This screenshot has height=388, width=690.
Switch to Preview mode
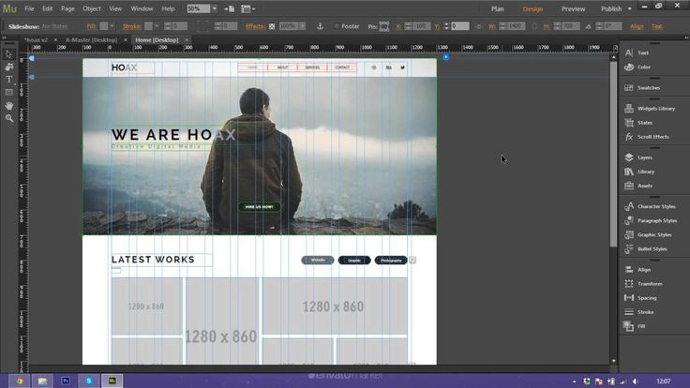click(x=573, y=8)
